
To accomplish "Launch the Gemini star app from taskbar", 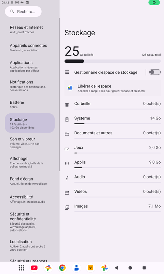I will (48, 268).
